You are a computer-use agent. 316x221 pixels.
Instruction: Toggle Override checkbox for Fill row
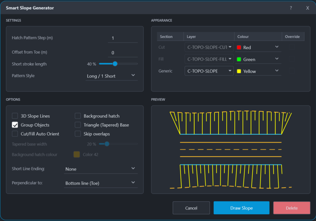pyautogui.click(x=291, y=59)
